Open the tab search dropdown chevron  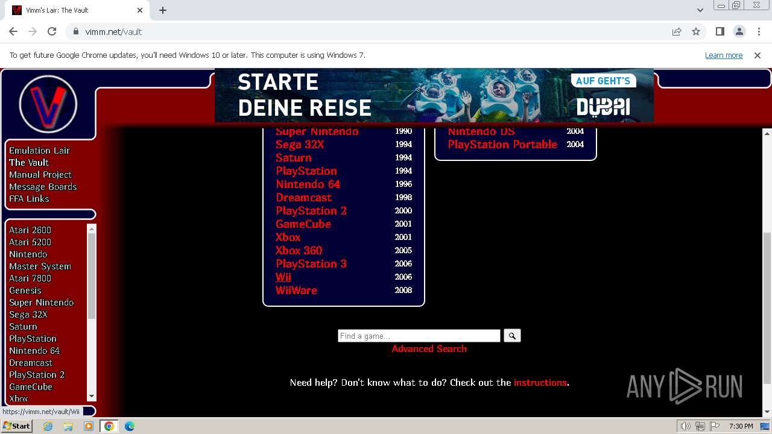tap(700, 10)
